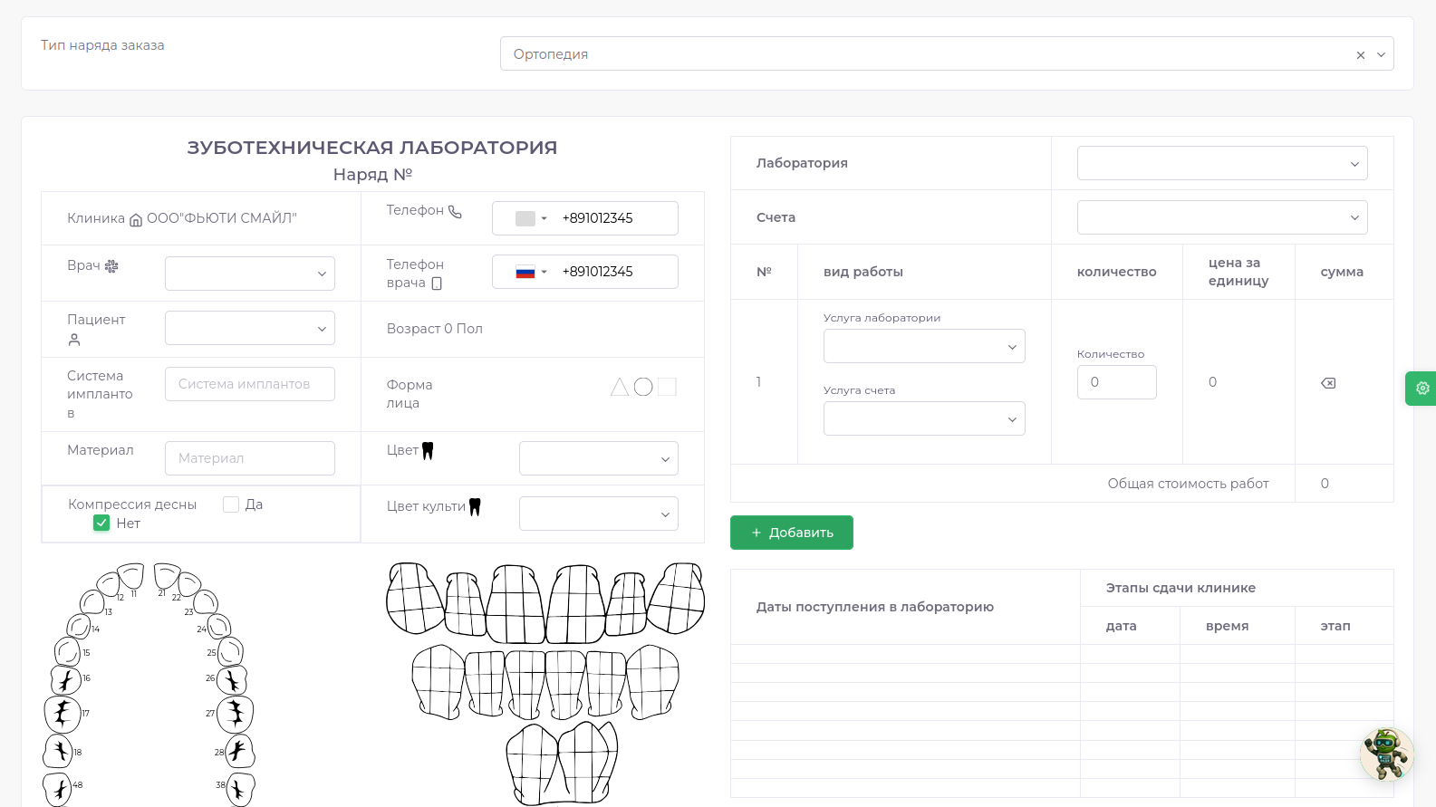Click the Система имплантов text field

point(250,384)
